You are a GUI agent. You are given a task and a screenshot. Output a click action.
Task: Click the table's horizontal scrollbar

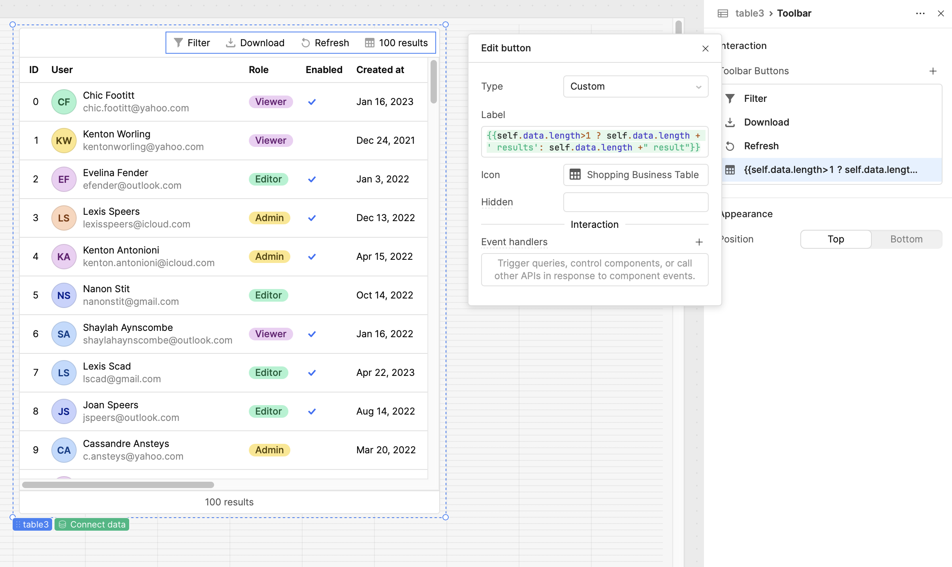click(118, 484)
